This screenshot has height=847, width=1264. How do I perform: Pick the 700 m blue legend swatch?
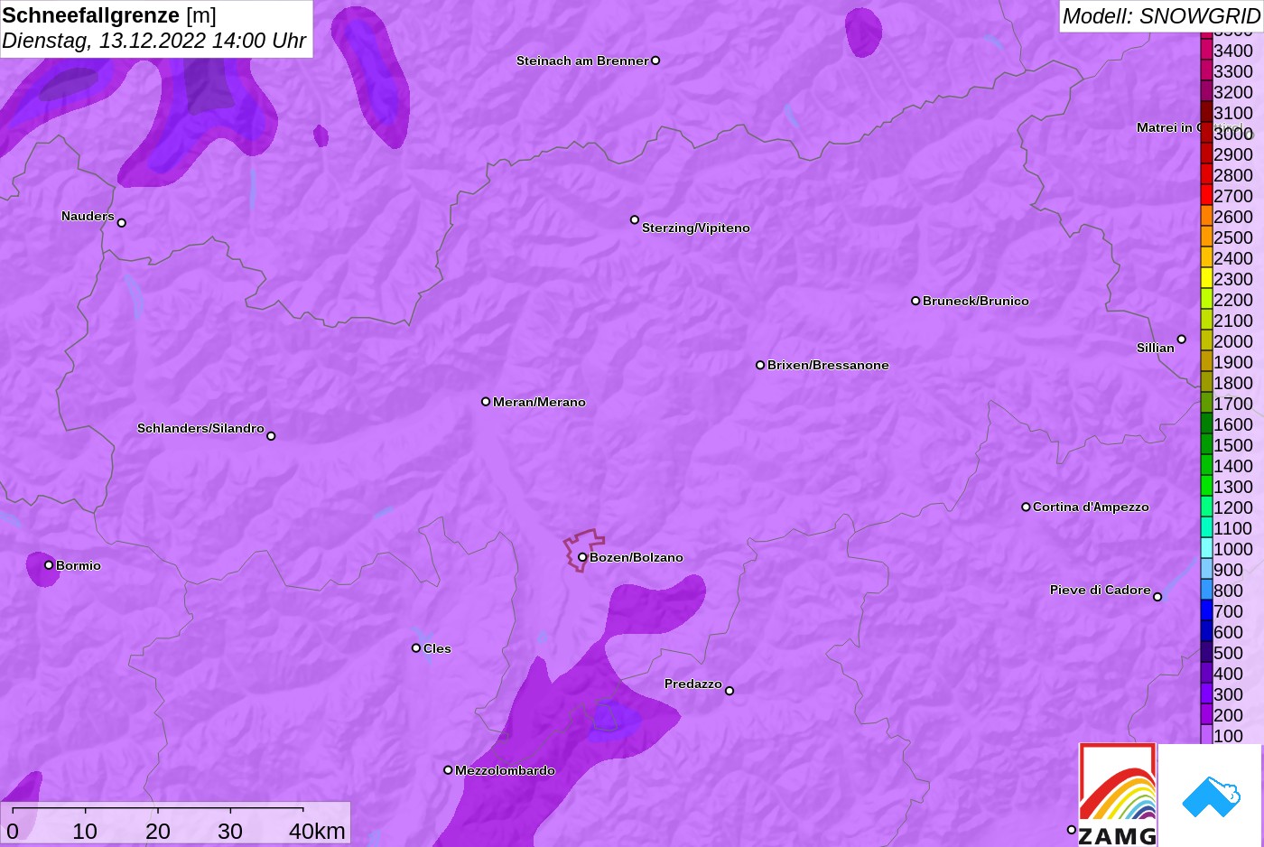coord(1206,611)
